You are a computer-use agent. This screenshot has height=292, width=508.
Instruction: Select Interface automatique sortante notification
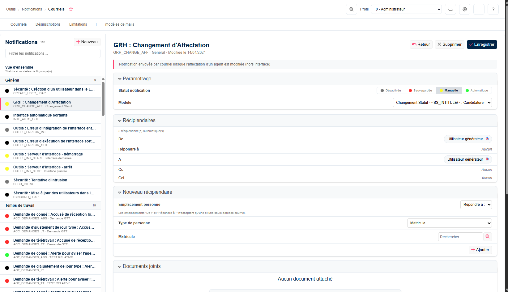click(51, 117)
